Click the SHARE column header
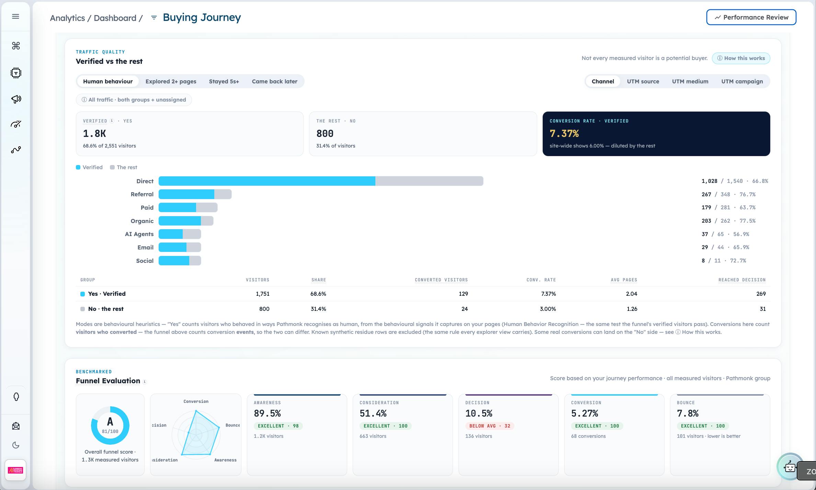Screen dimensions: 816x490 coord(319,280)
